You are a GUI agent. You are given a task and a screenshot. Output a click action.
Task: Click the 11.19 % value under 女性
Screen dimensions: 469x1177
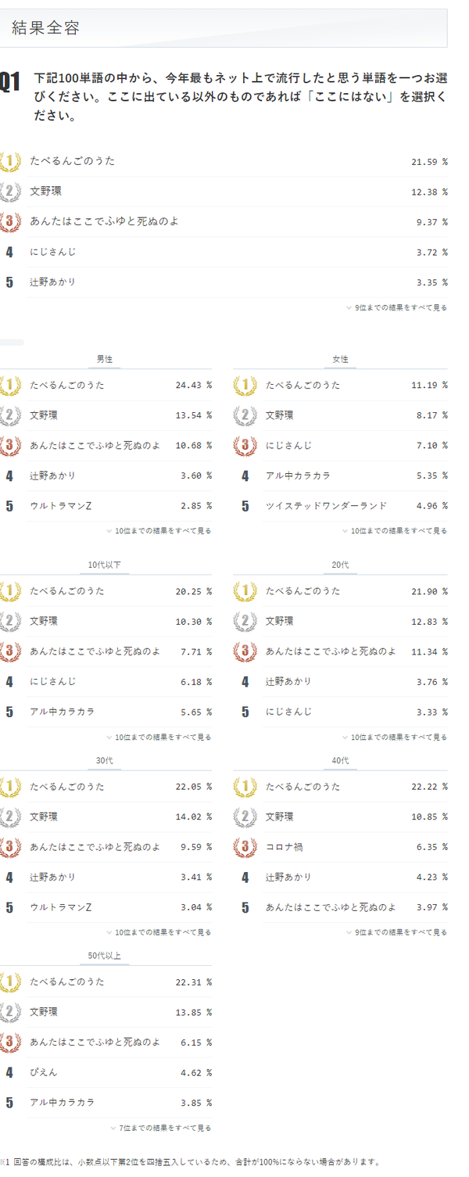(429, 386)
